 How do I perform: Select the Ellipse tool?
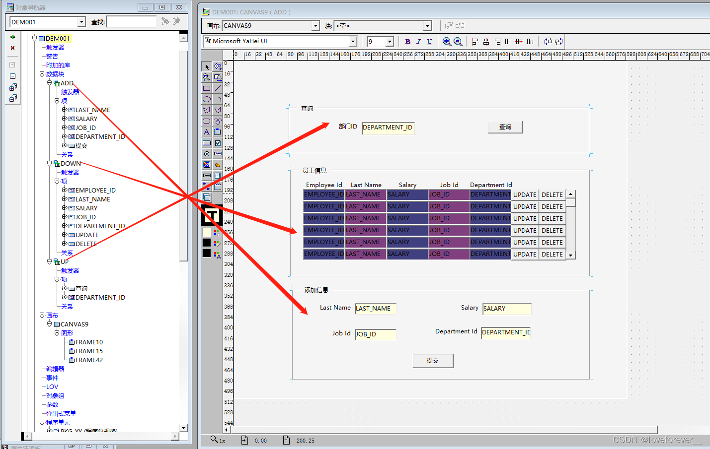206,99
